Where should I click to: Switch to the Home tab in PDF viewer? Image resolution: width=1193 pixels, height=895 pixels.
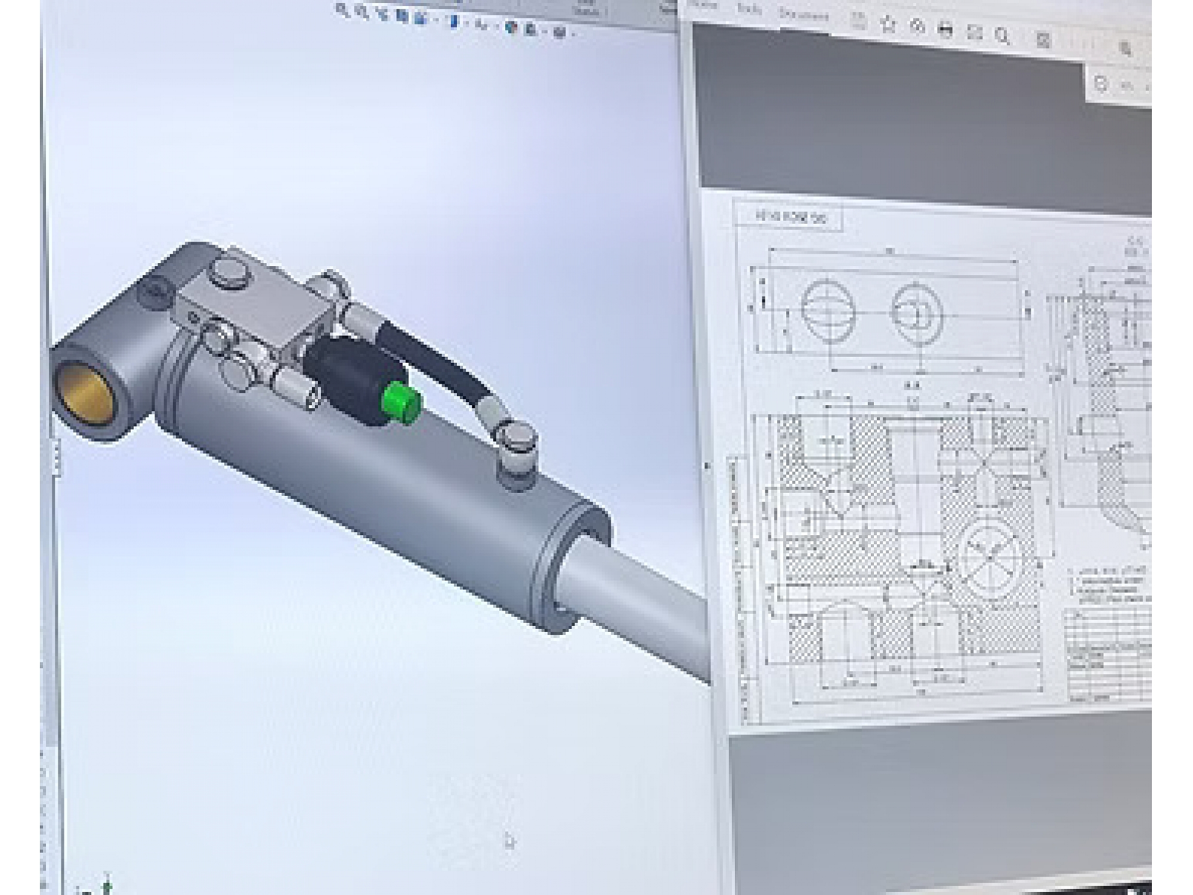(x=703, y=5)
